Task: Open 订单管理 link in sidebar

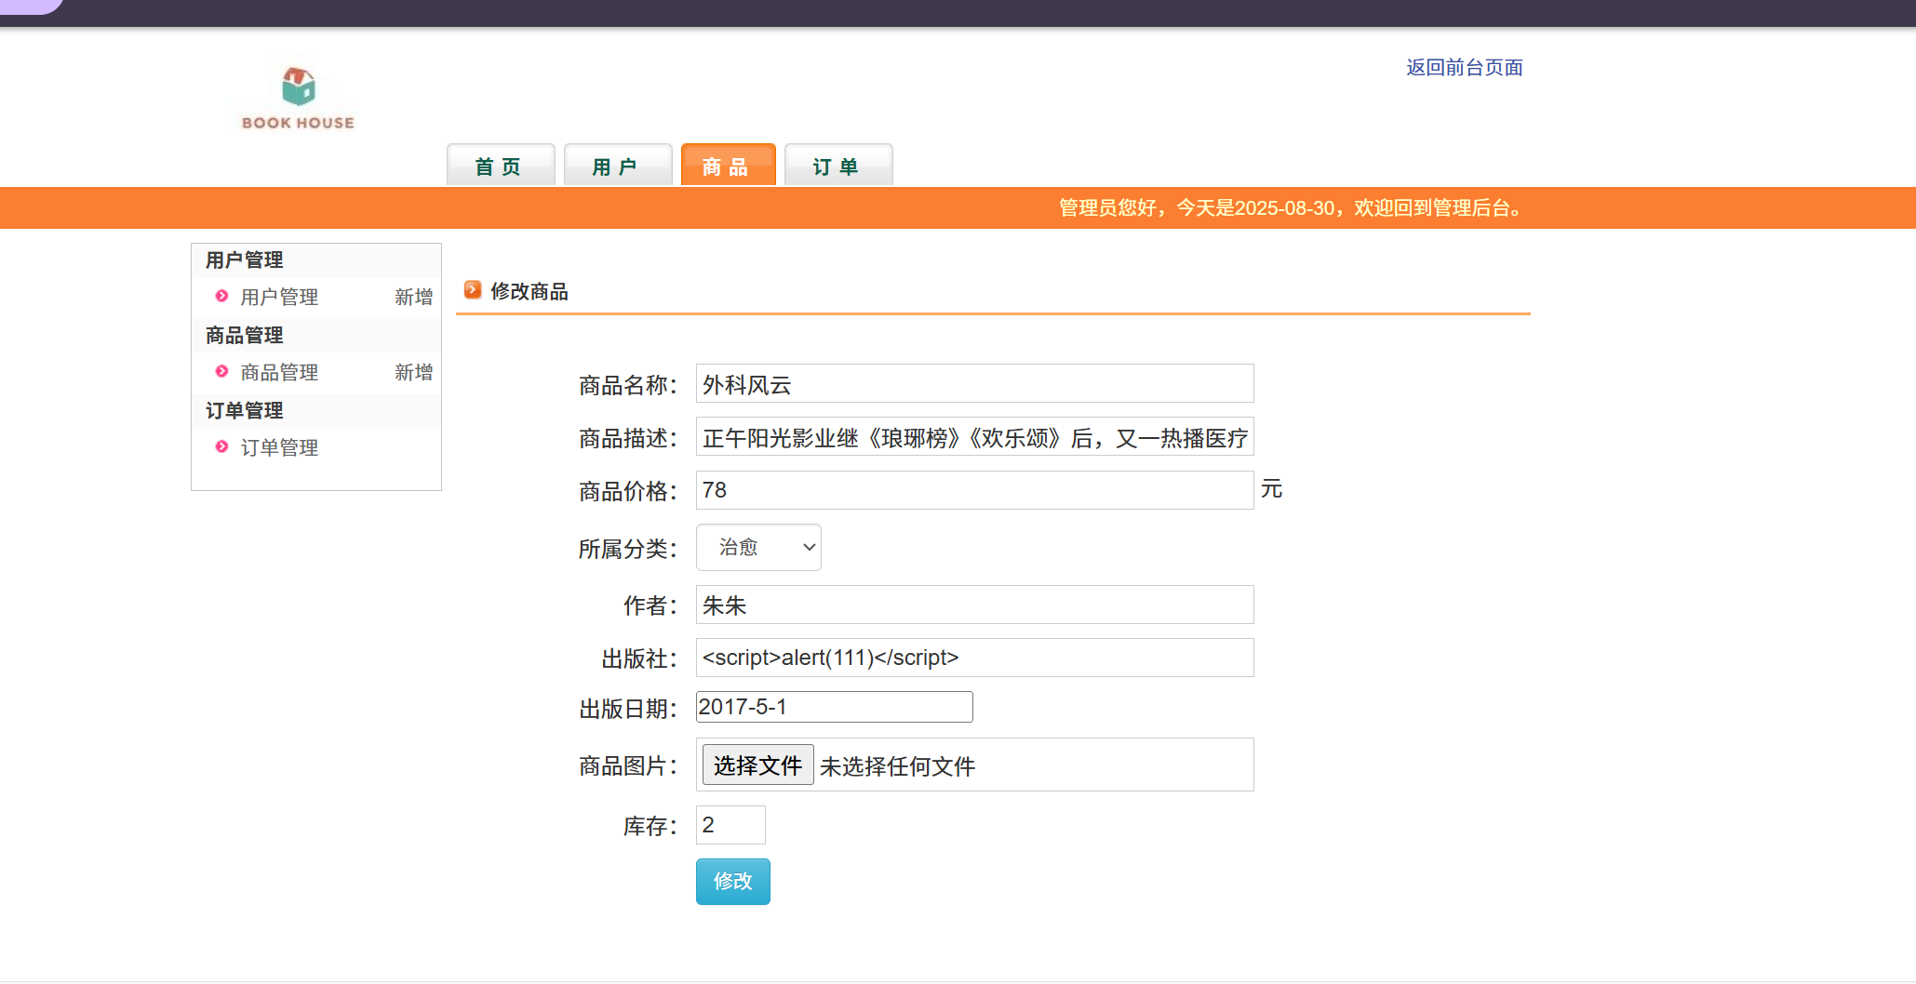Action: (x=279, y=447)
